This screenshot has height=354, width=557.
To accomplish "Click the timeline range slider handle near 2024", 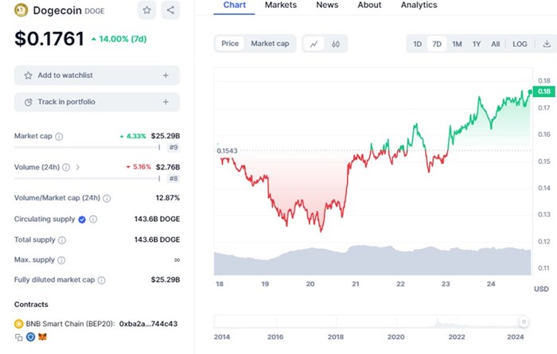I will coord(524,321).
